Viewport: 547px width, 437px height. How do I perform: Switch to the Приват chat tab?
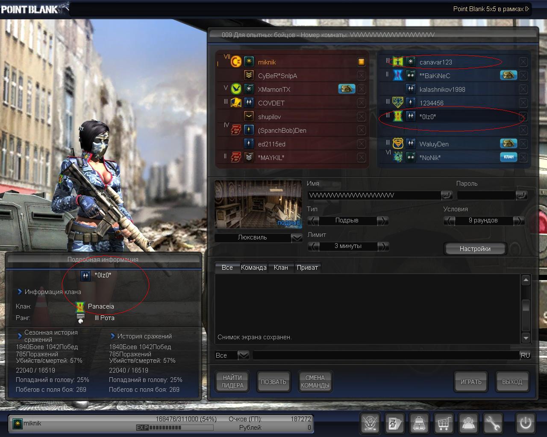pyautogui.click(x=307, y=268)
